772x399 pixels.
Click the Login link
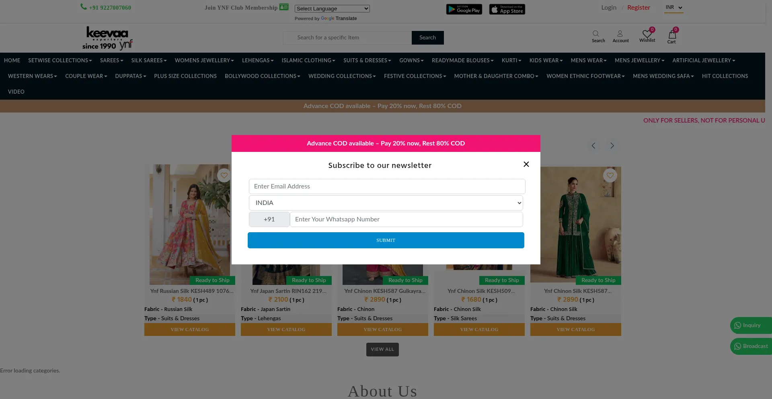coord(609,8)
